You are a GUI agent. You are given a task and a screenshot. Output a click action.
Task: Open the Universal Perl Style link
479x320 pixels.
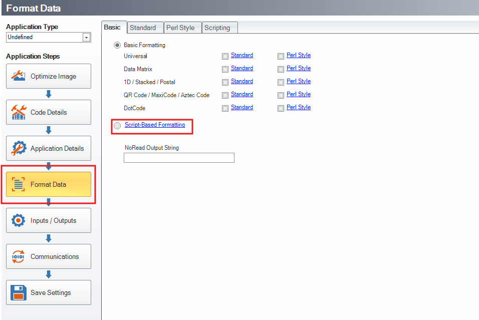pos(299,55)
